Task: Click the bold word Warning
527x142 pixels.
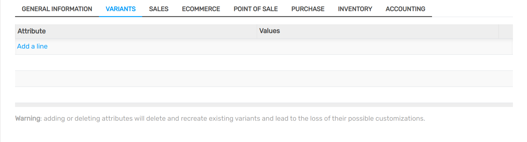Action: (x=28, y=118)
